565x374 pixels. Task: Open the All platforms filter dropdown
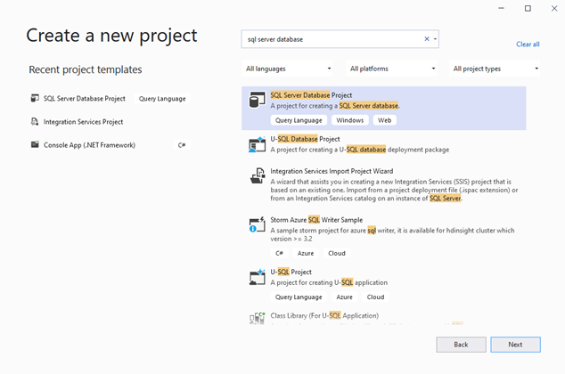click(392, 69)
